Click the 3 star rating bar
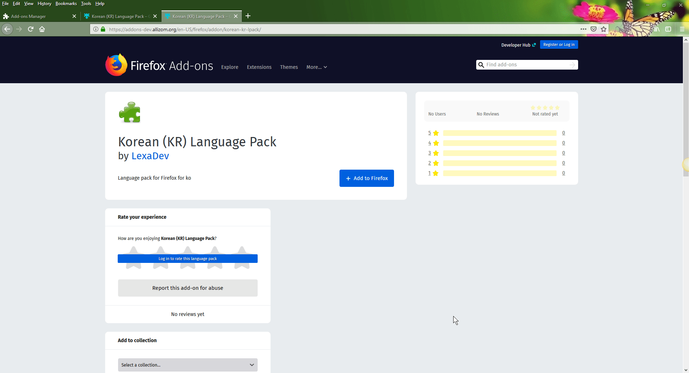 click(x=500, y=153)
